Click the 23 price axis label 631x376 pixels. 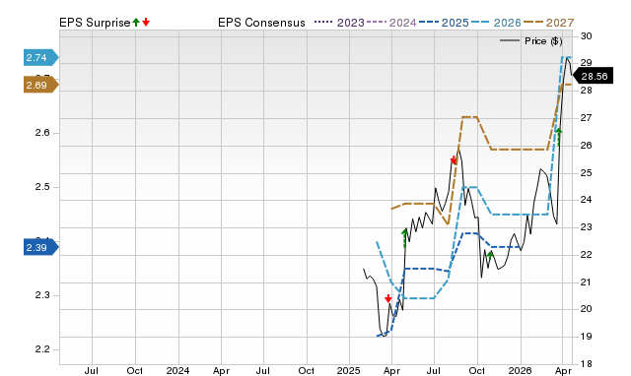(x=586, y=227)
